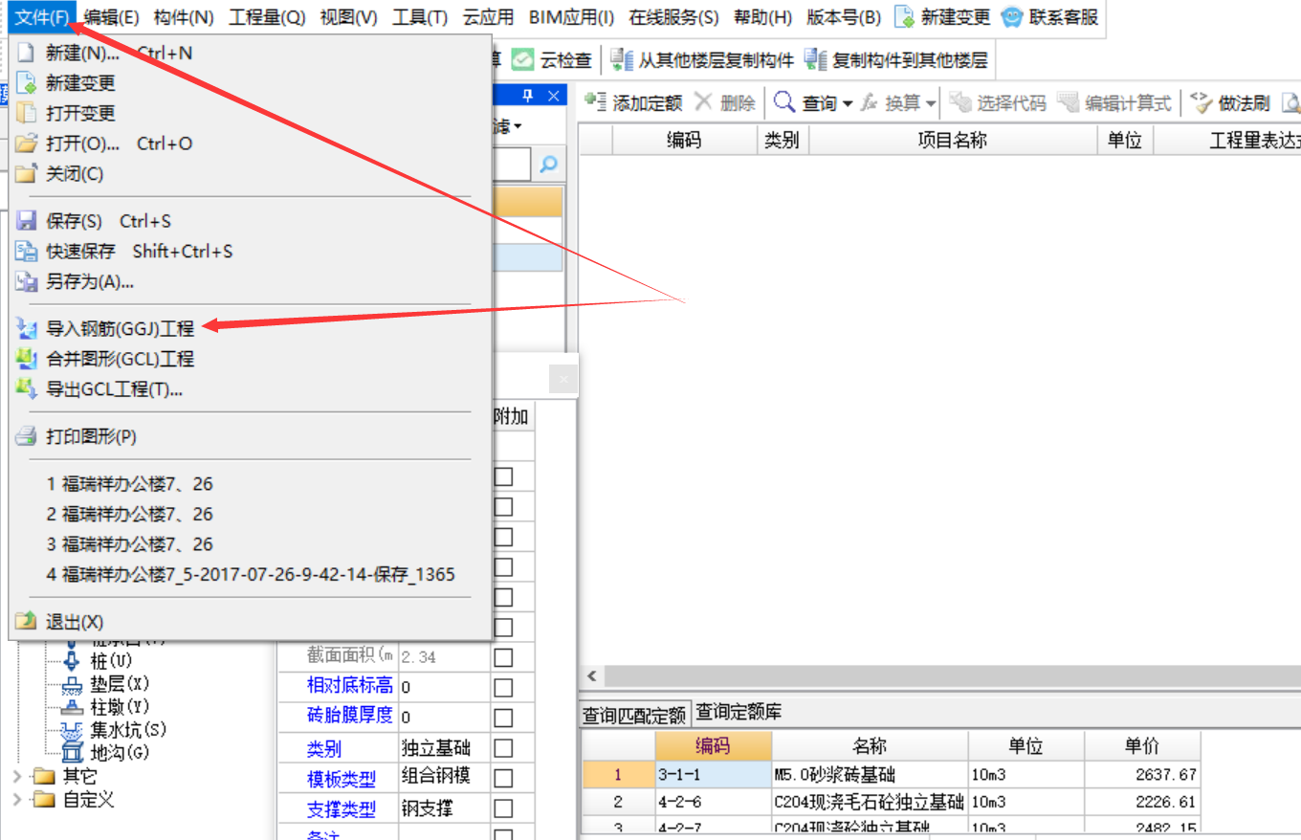Open the 换算 dropdown arrow
The image size is (1301, 840).
(x=931, y=103)
